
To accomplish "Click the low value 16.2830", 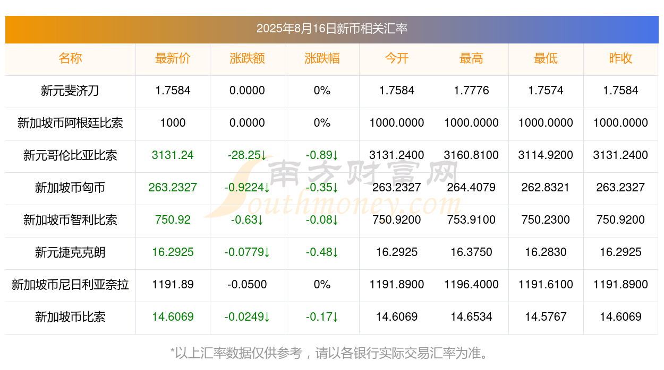I will click(x=546, y=252).
